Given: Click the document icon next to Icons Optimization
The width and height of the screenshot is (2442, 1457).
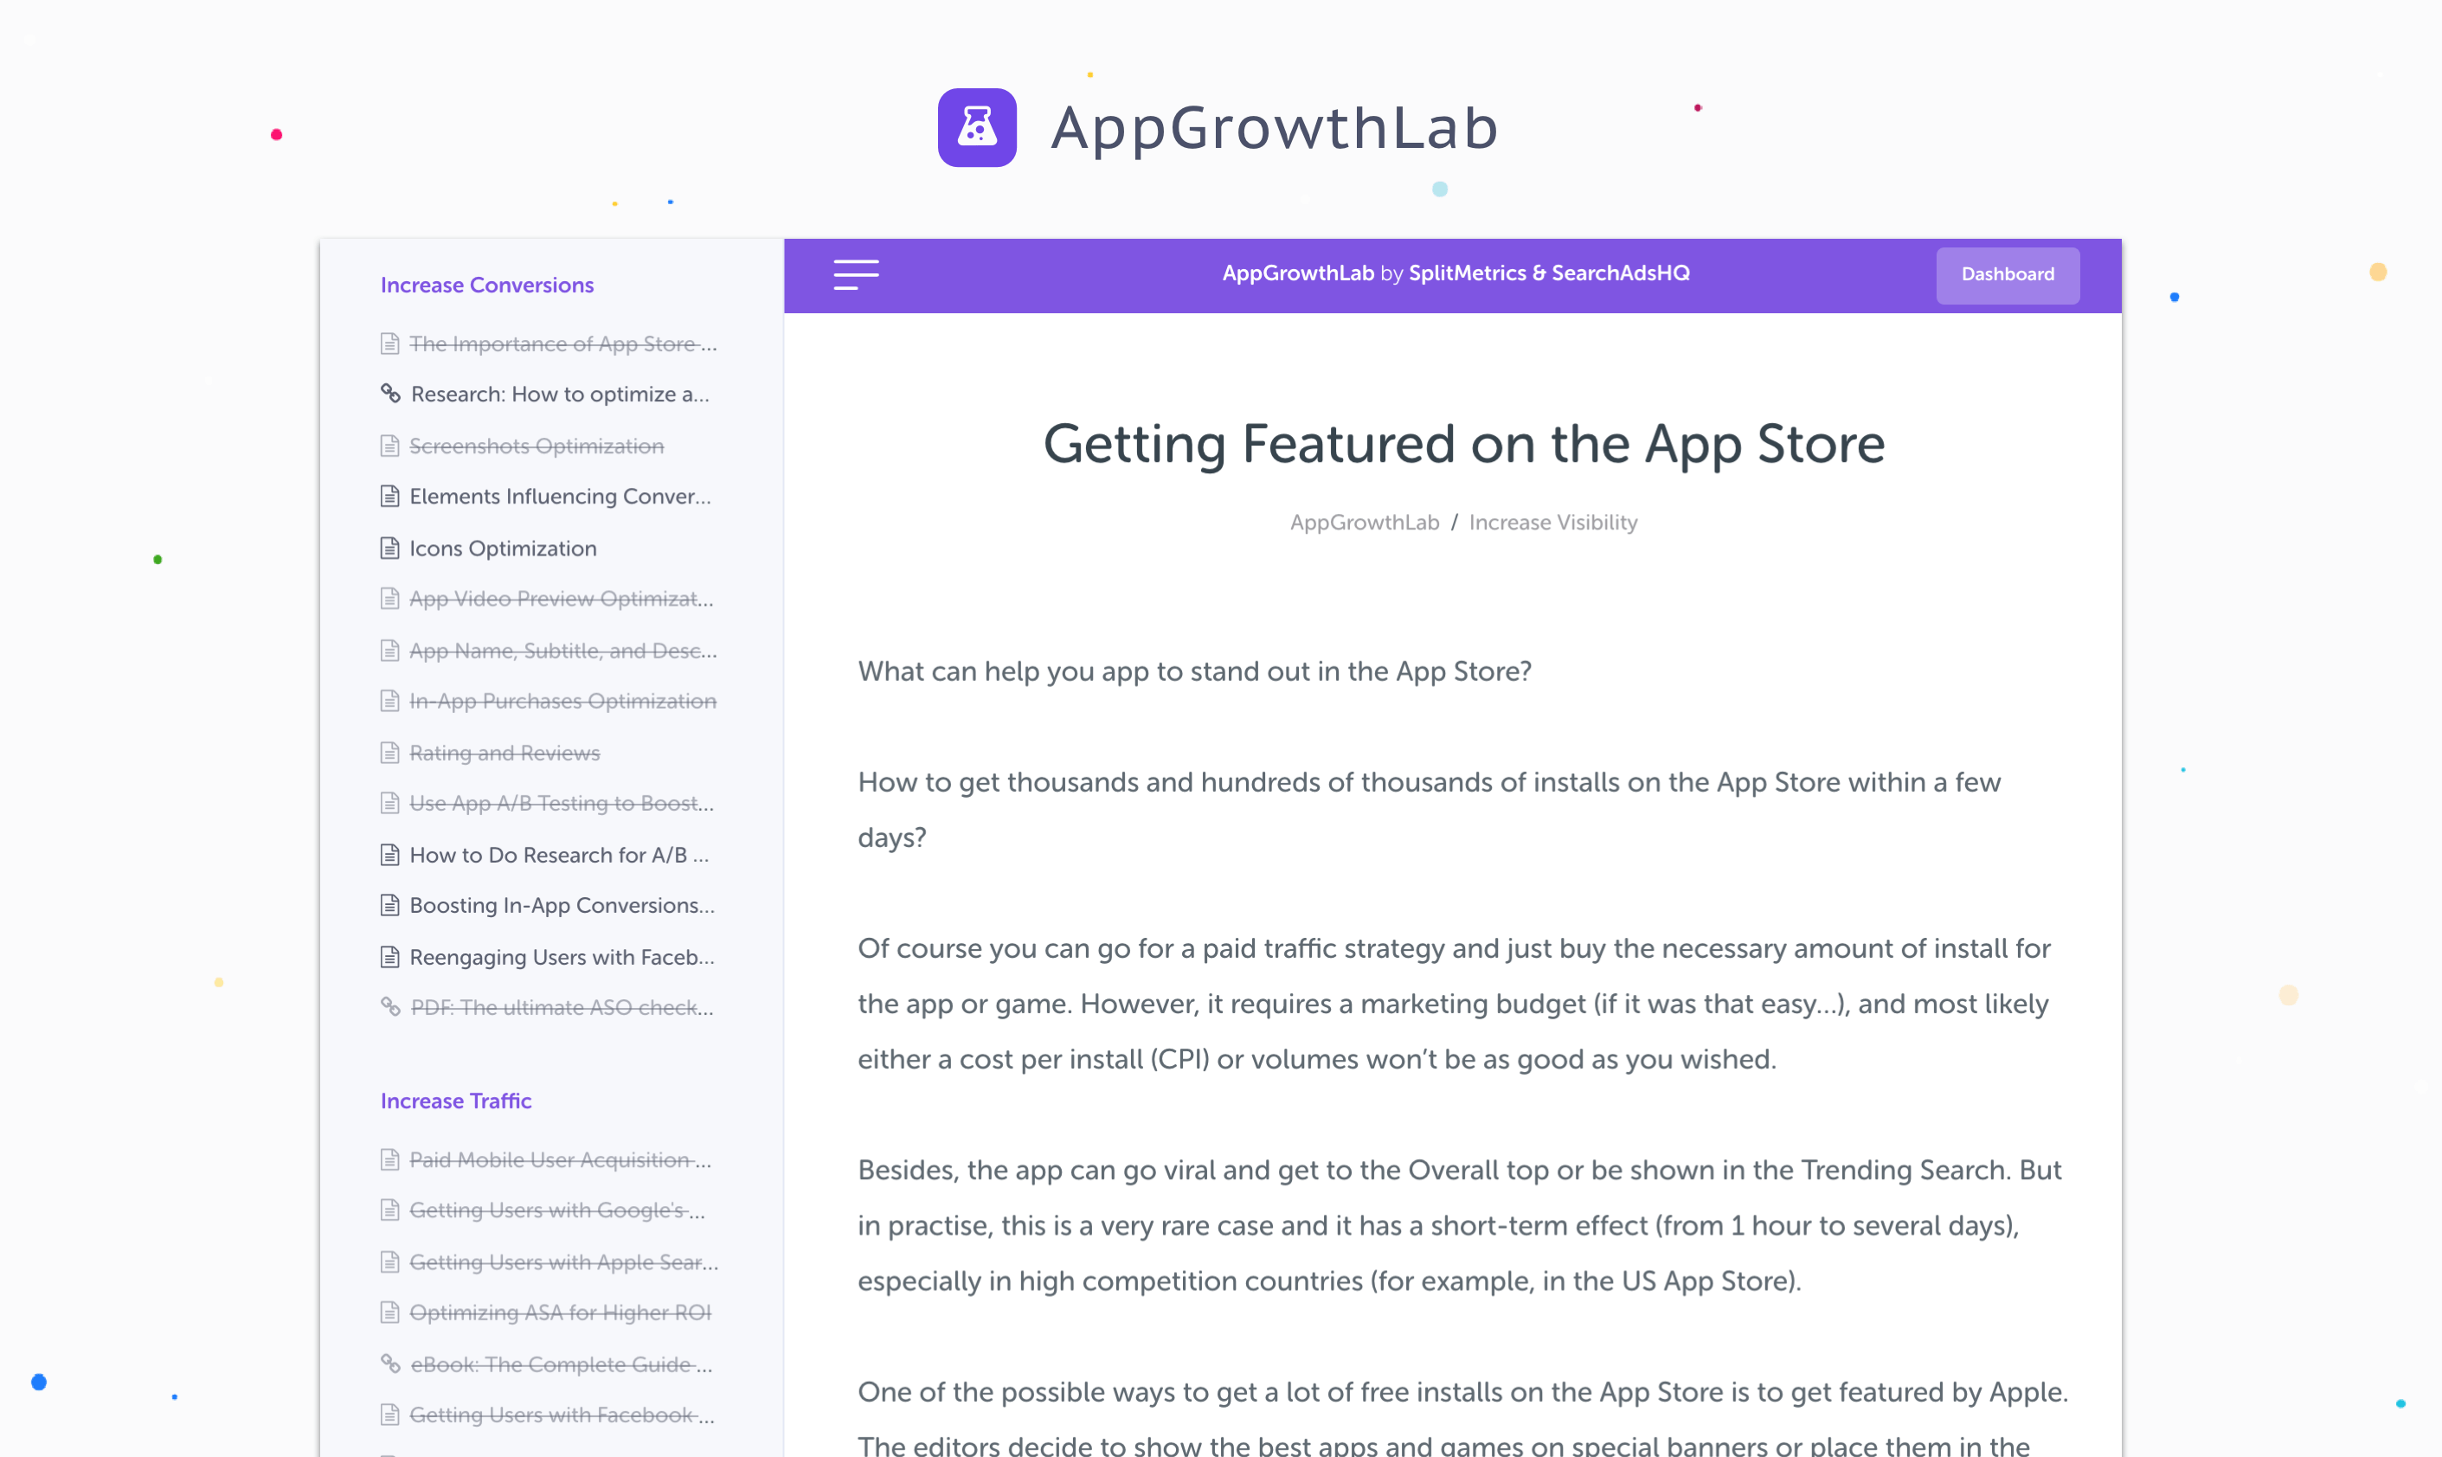Looking at the screenshot, I should pos(389,549).
